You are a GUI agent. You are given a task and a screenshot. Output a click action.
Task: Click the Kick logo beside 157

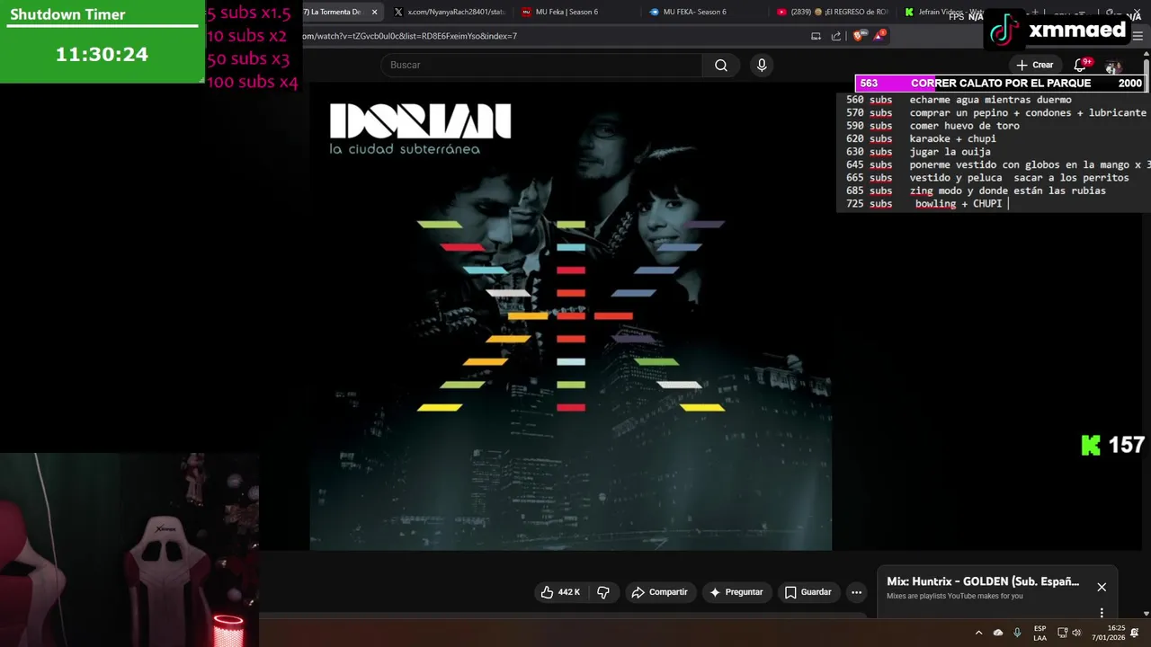1091,445
